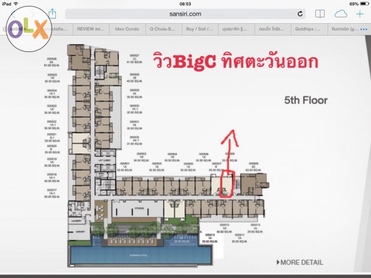Image resolution: width=371 pixels, height=278 pixels.
Task: Click the 5th Floor heading
Action: coord(305,100)
